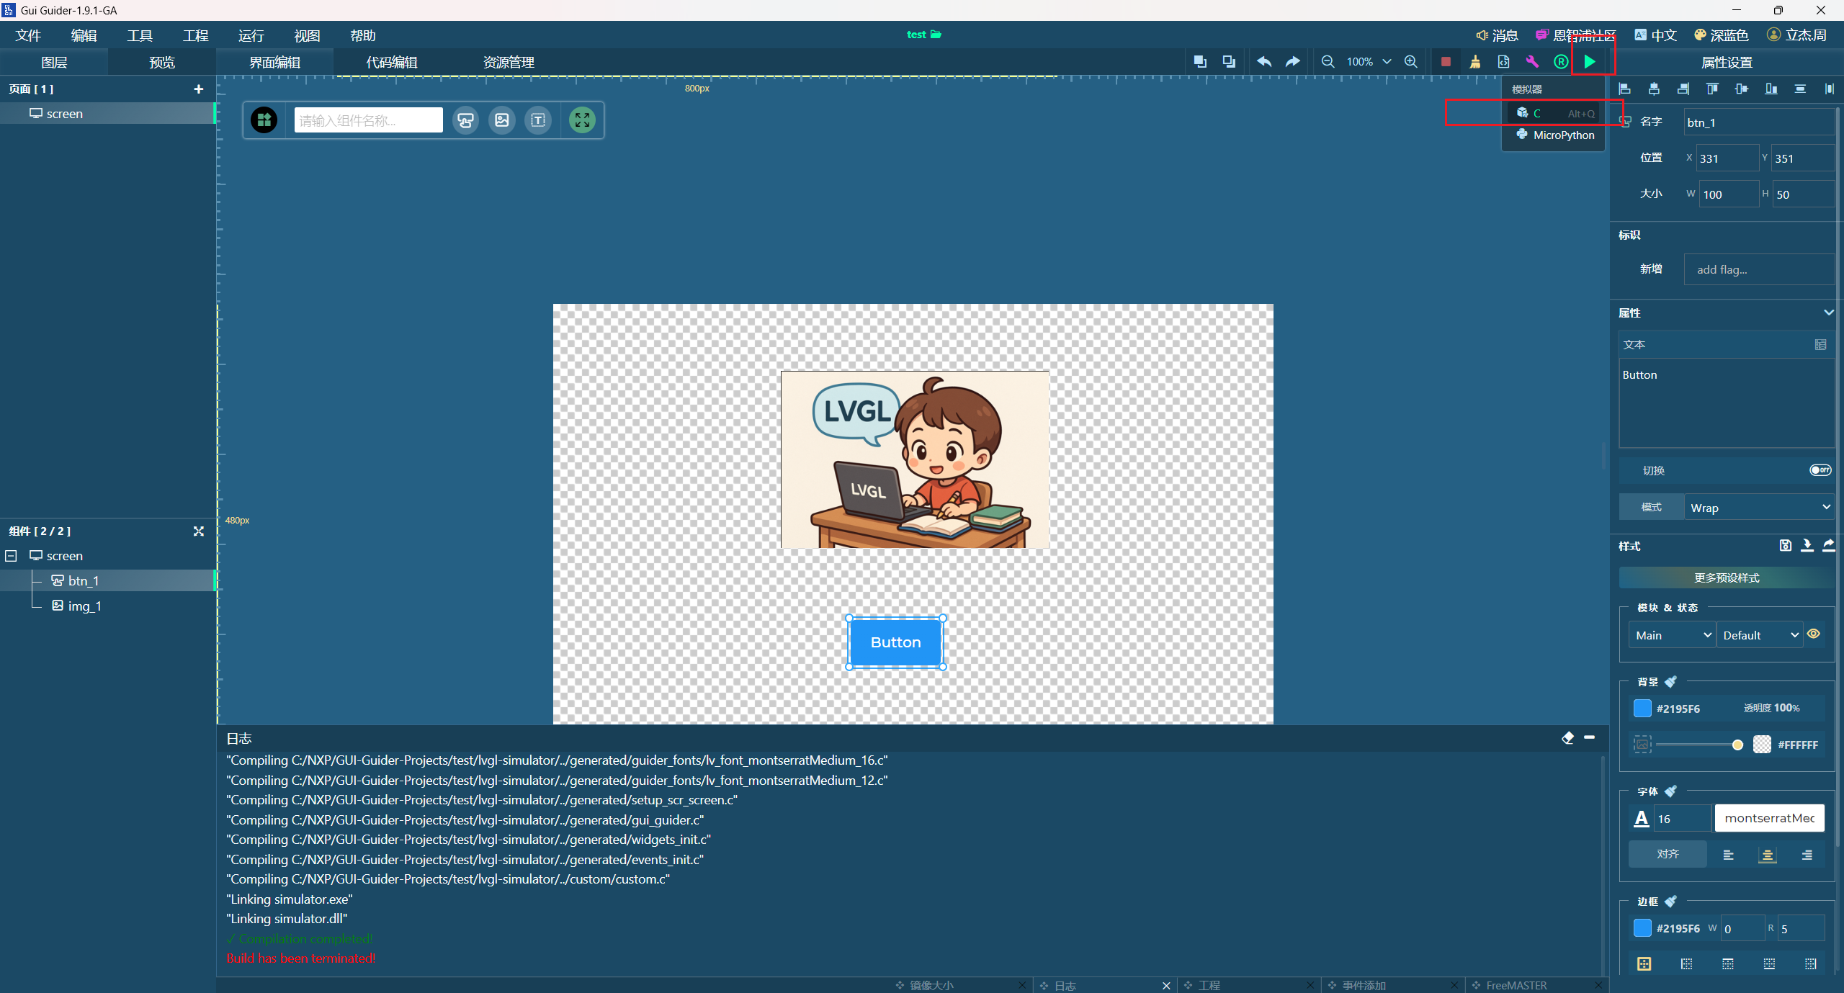Click the align right edges icon
The width and height of the screenshot is (1844, 993).
1683,89
